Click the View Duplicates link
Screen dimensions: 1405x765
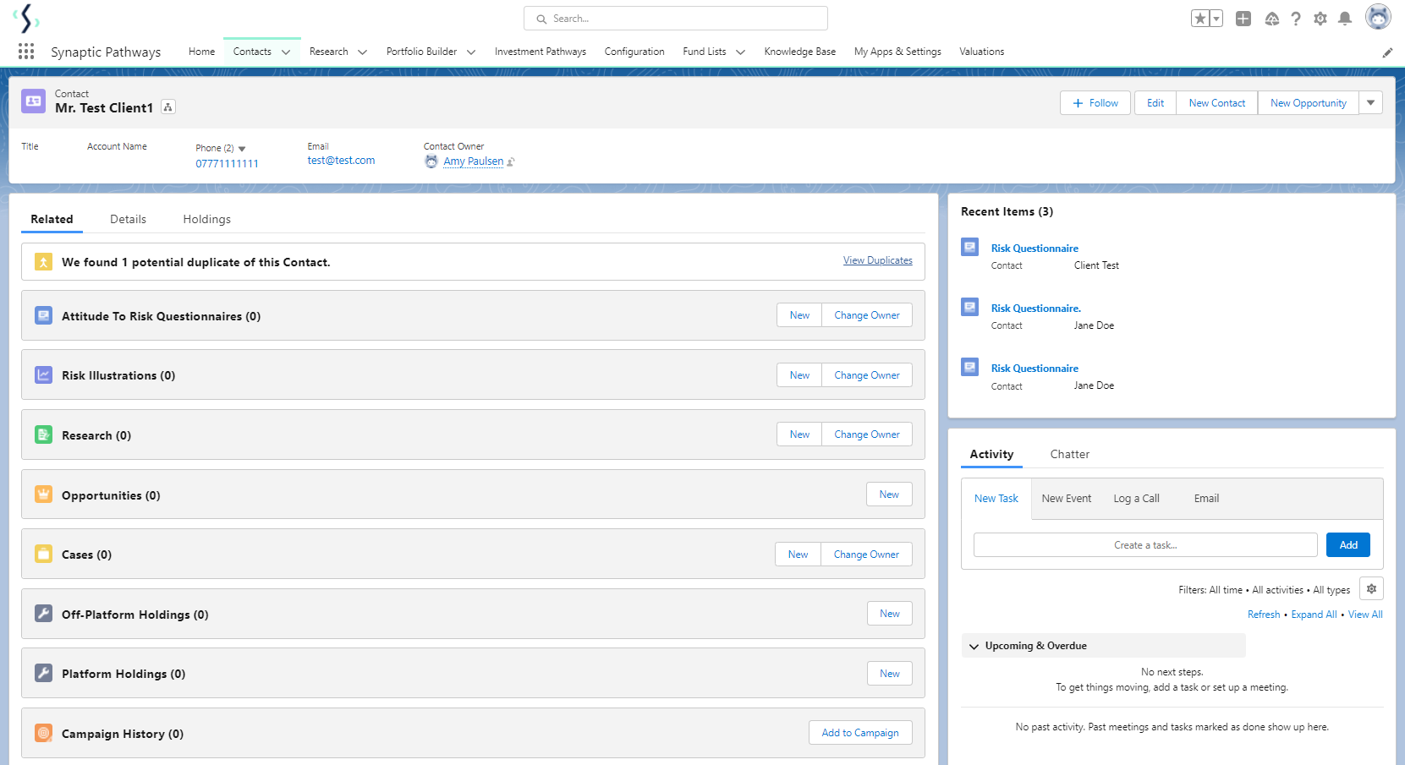pyautogui.click(x=877, y=260)
